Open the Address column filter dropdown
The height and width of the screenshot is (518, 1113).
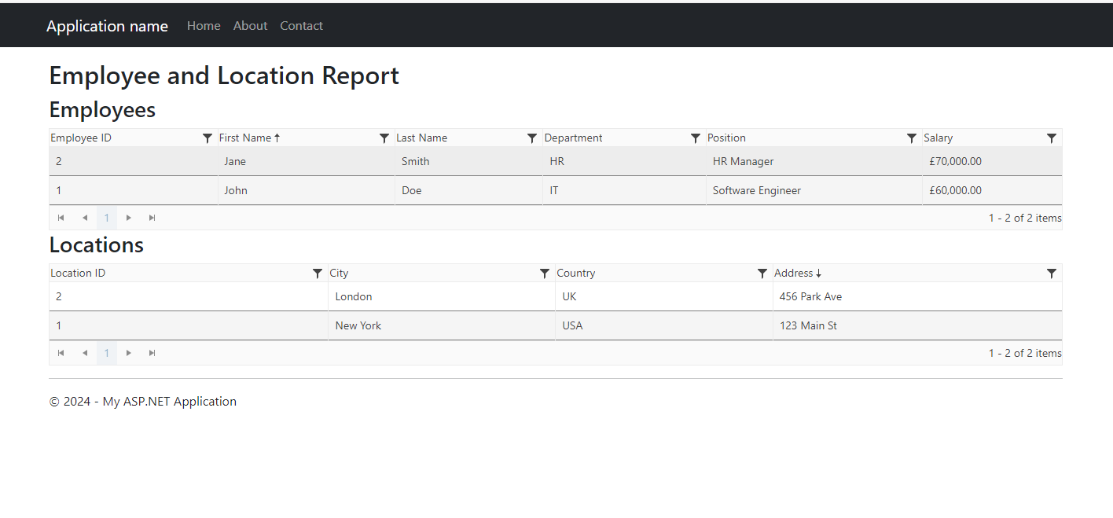pyautogui.click(x=1052, y=273)
